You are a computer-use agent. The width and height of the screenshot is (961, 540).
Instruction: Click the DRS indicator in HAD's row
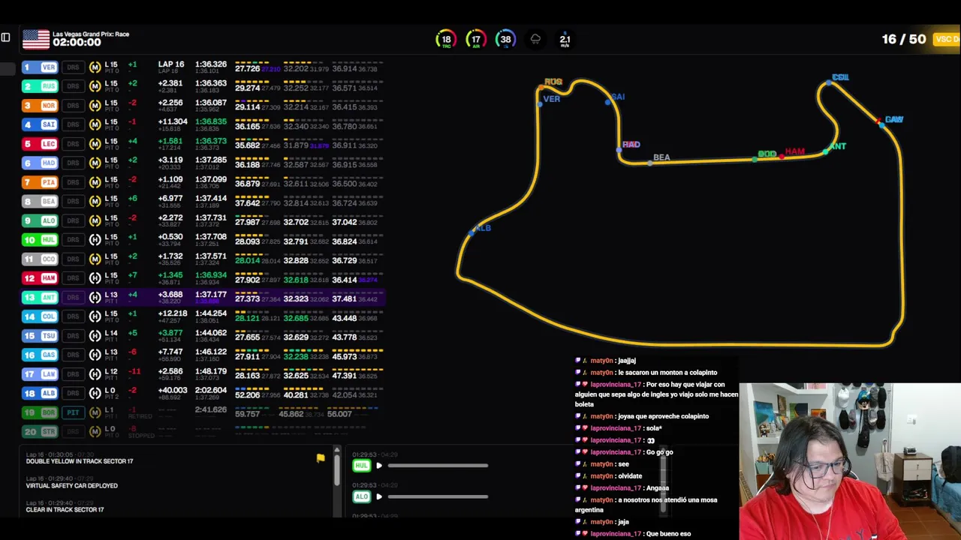(73, 163)
